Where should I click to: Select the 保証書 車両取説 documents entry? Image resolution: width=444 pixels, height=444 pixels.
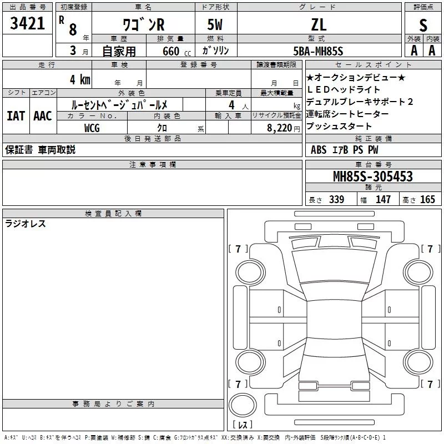coord(40,150)
